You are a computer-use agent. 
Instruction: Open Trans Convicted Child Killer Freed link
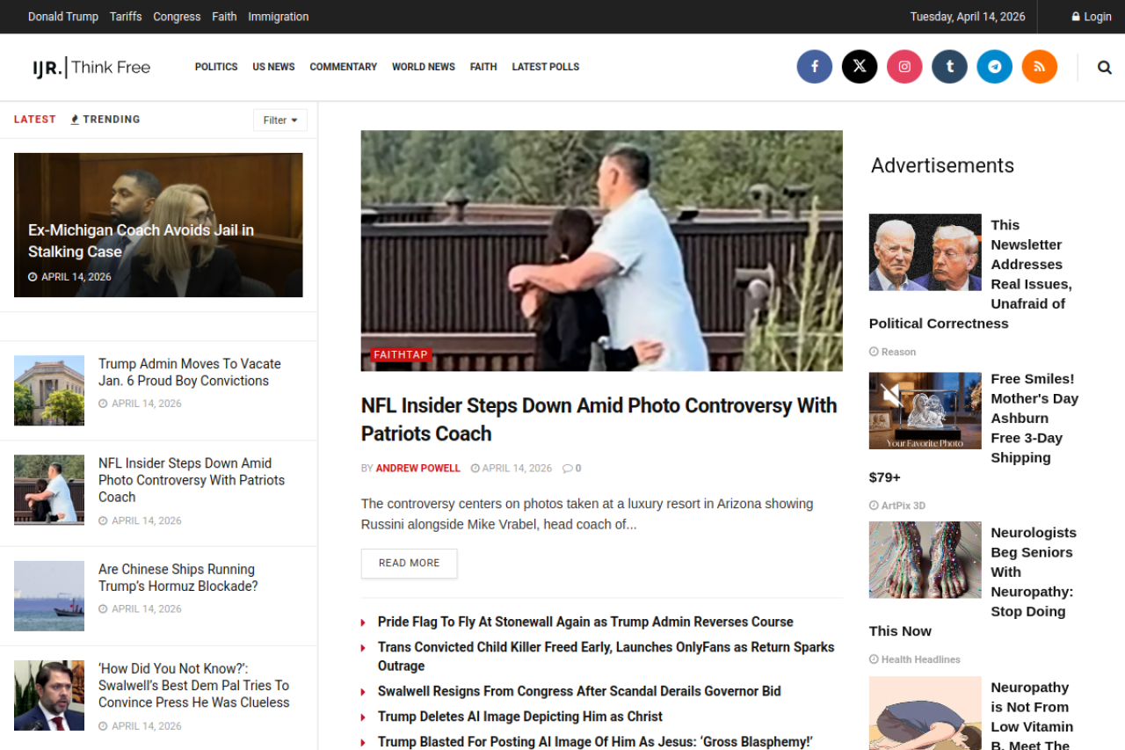coord(606,657)
